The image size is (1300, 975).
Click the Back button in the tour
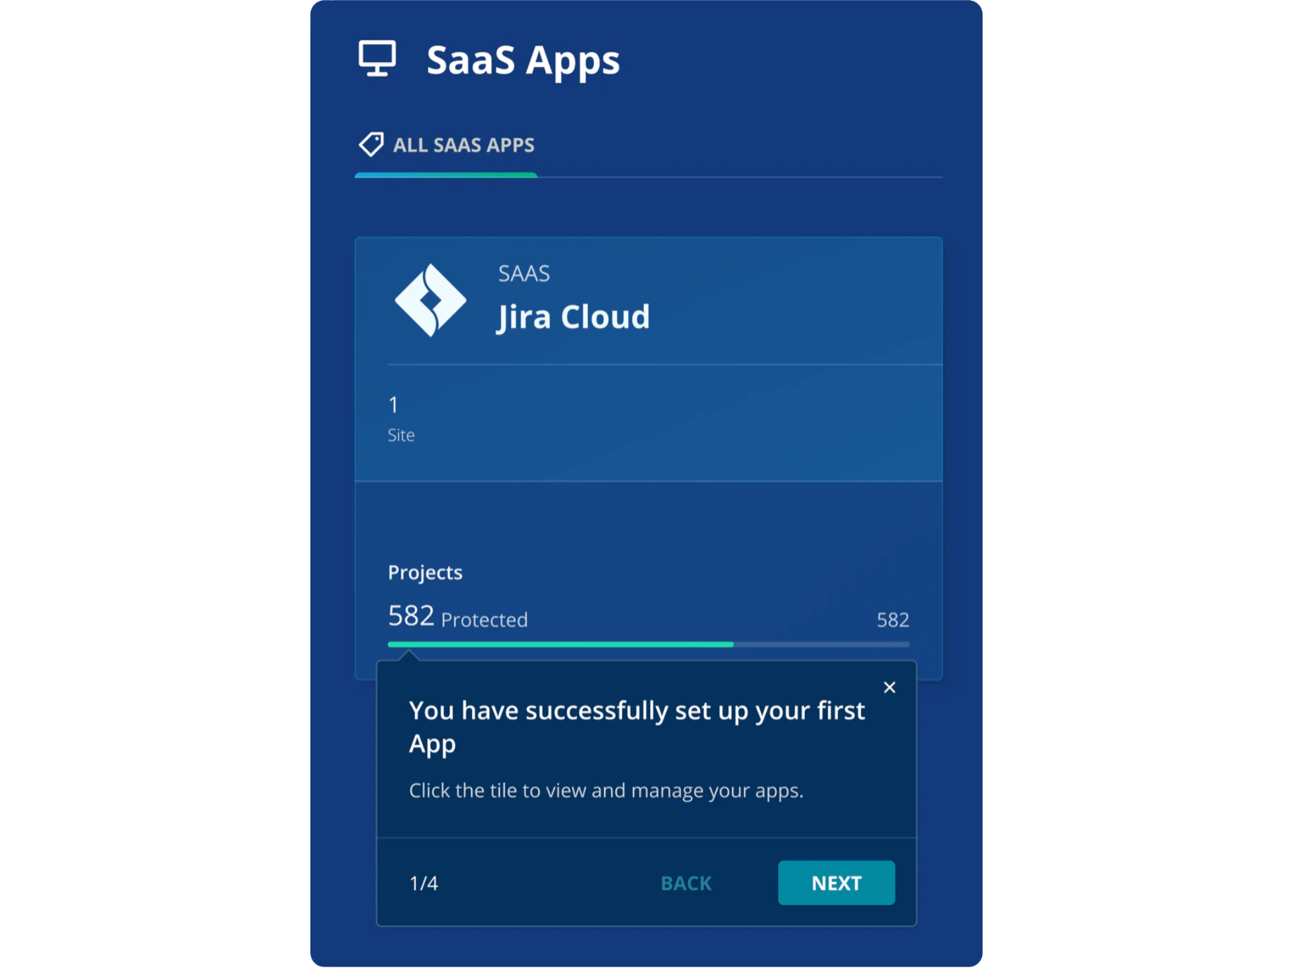pos(686,884)
